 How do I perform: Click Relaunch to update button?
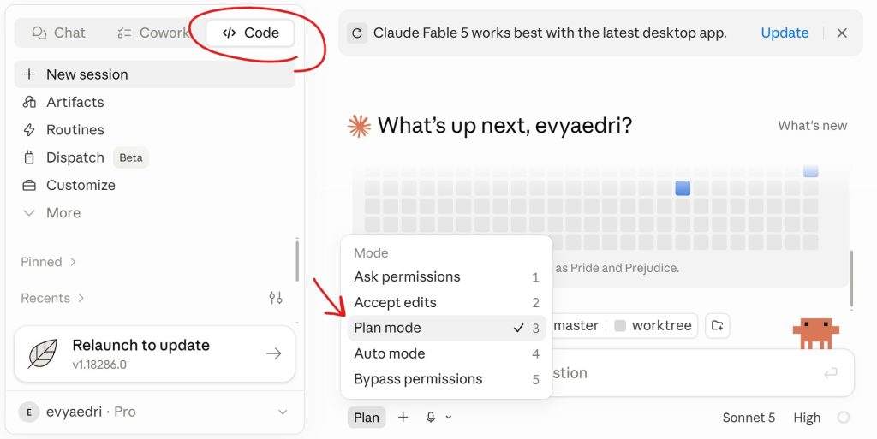click(x=154, y=354)
